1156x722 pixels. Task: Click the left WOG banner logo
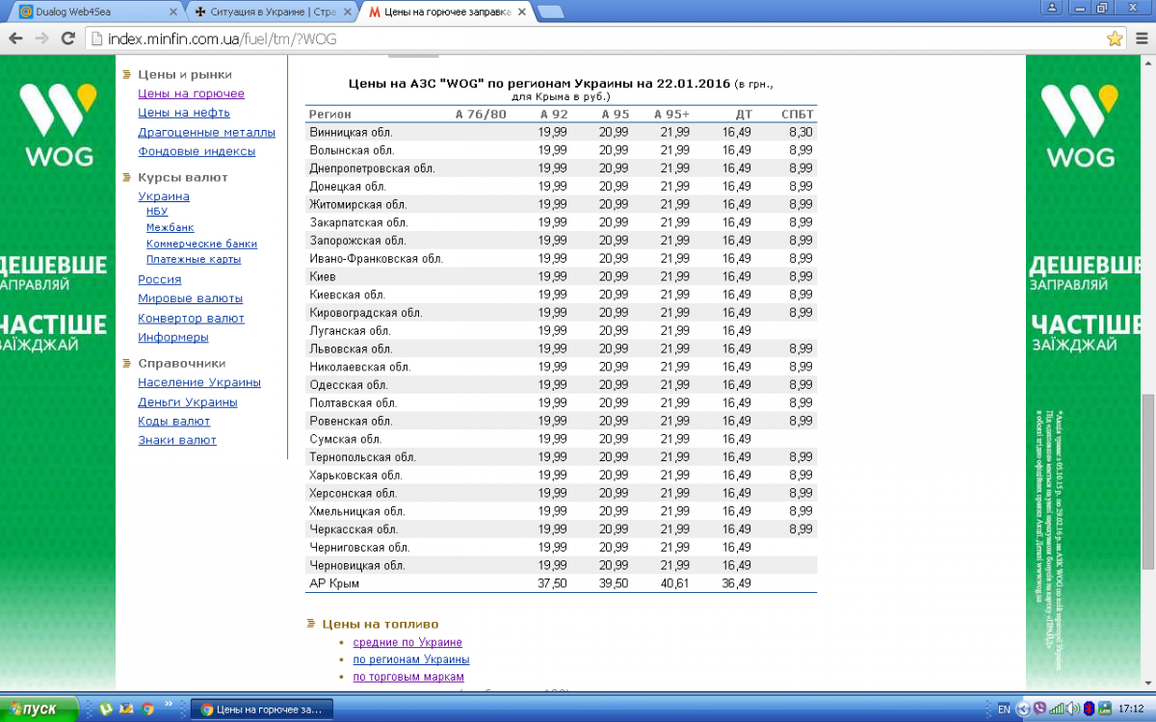point(58,125)
